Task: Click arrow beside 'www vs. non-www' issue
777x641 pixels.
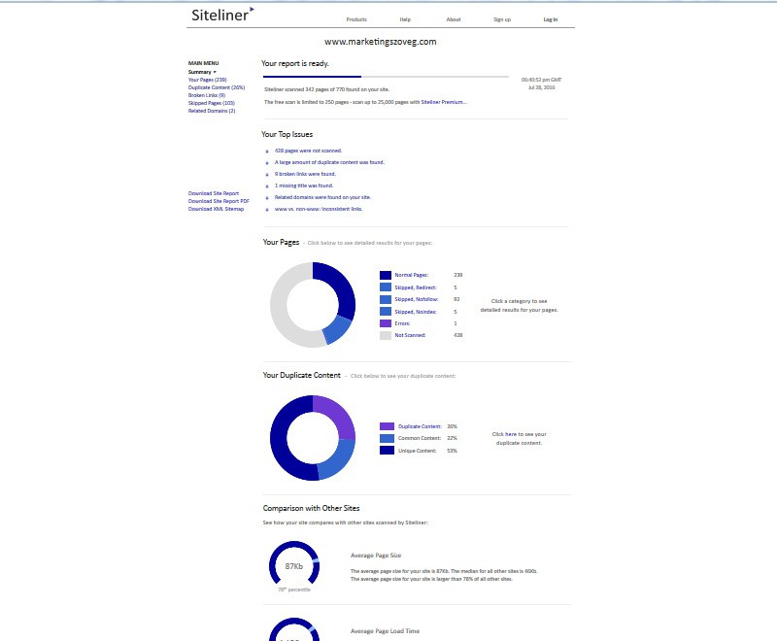Action: pos(267,210)
